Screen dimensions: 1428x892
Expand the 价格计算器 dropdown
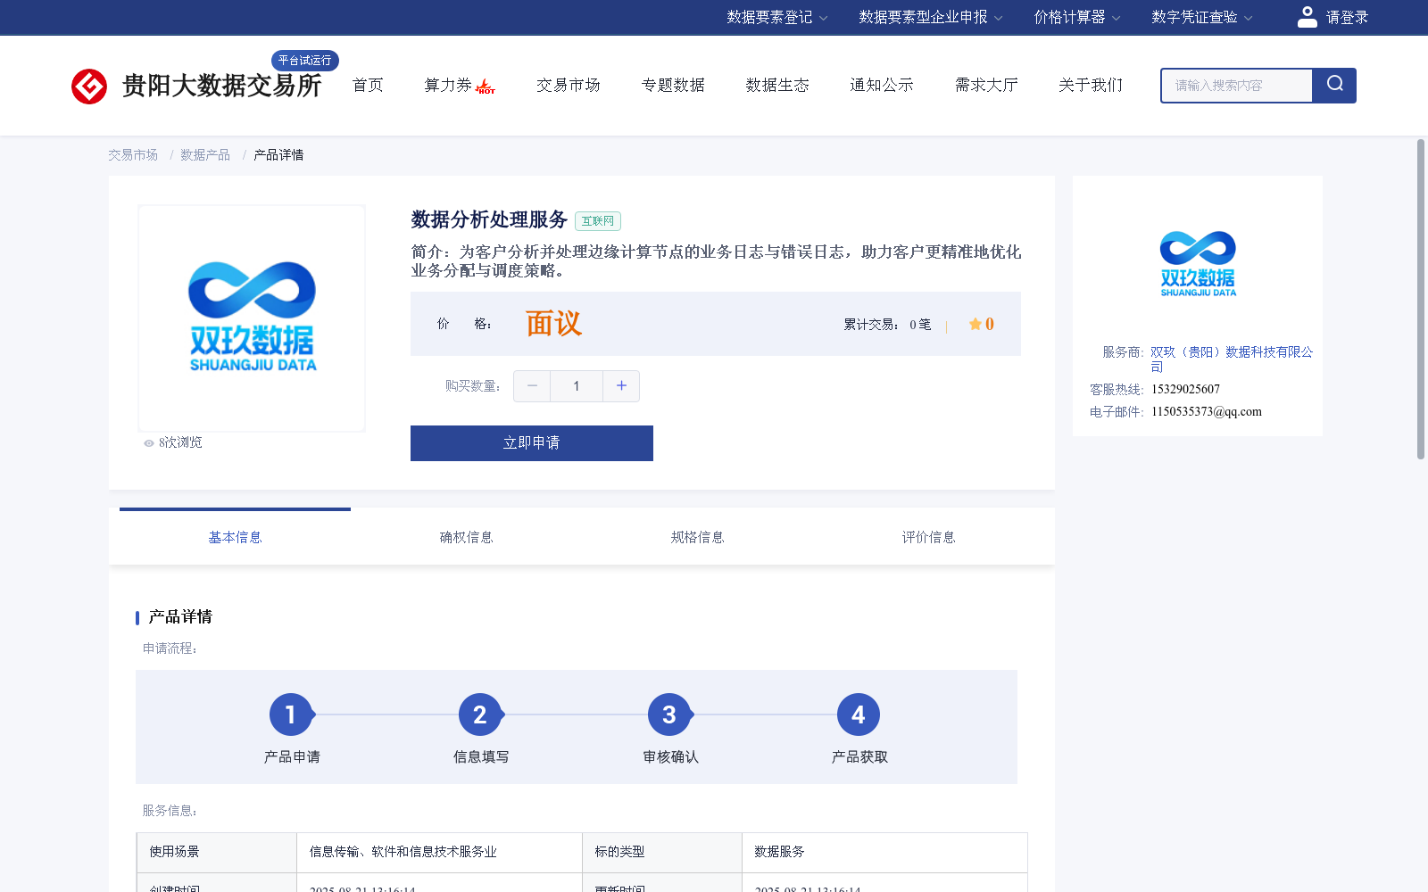pos(1077,17)
